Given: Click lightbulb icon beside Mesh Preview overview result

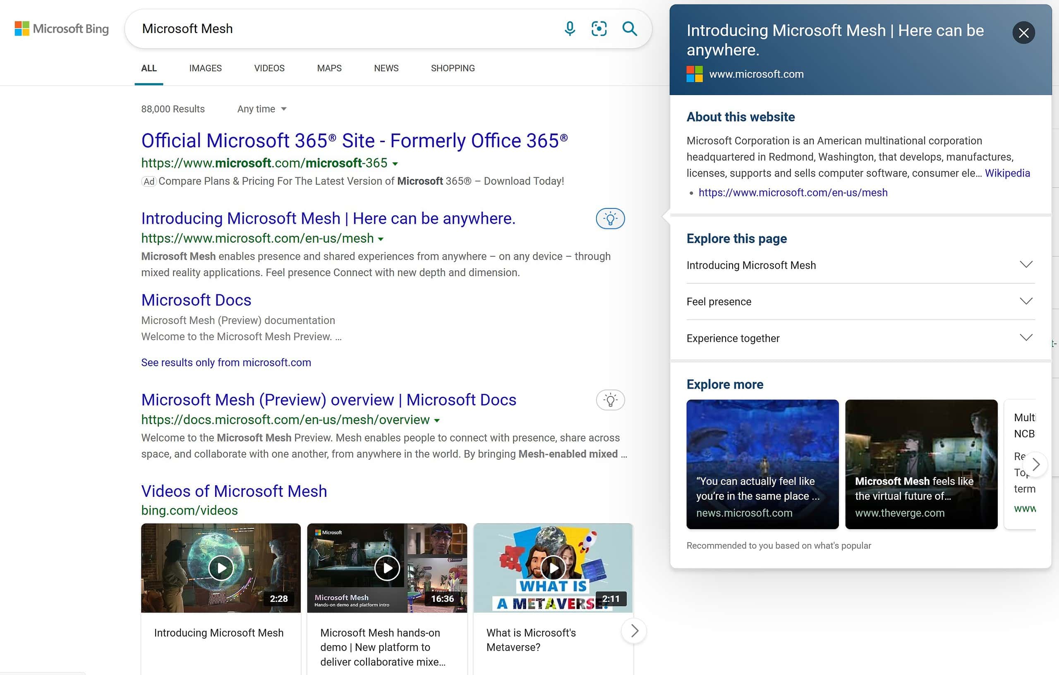Looking at the screenshot, I should click(610, 400).
